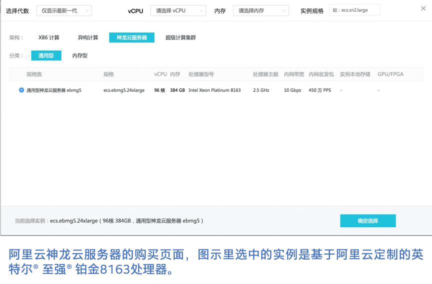
Task: Click the 处理器型号 column header
Action: point(201,74)
